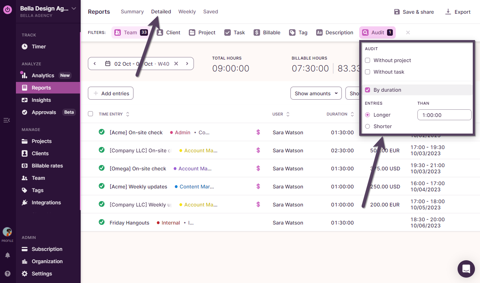Open the Show amounts dropdown
The image size is (480, 283).
click(x=316, y=93)
